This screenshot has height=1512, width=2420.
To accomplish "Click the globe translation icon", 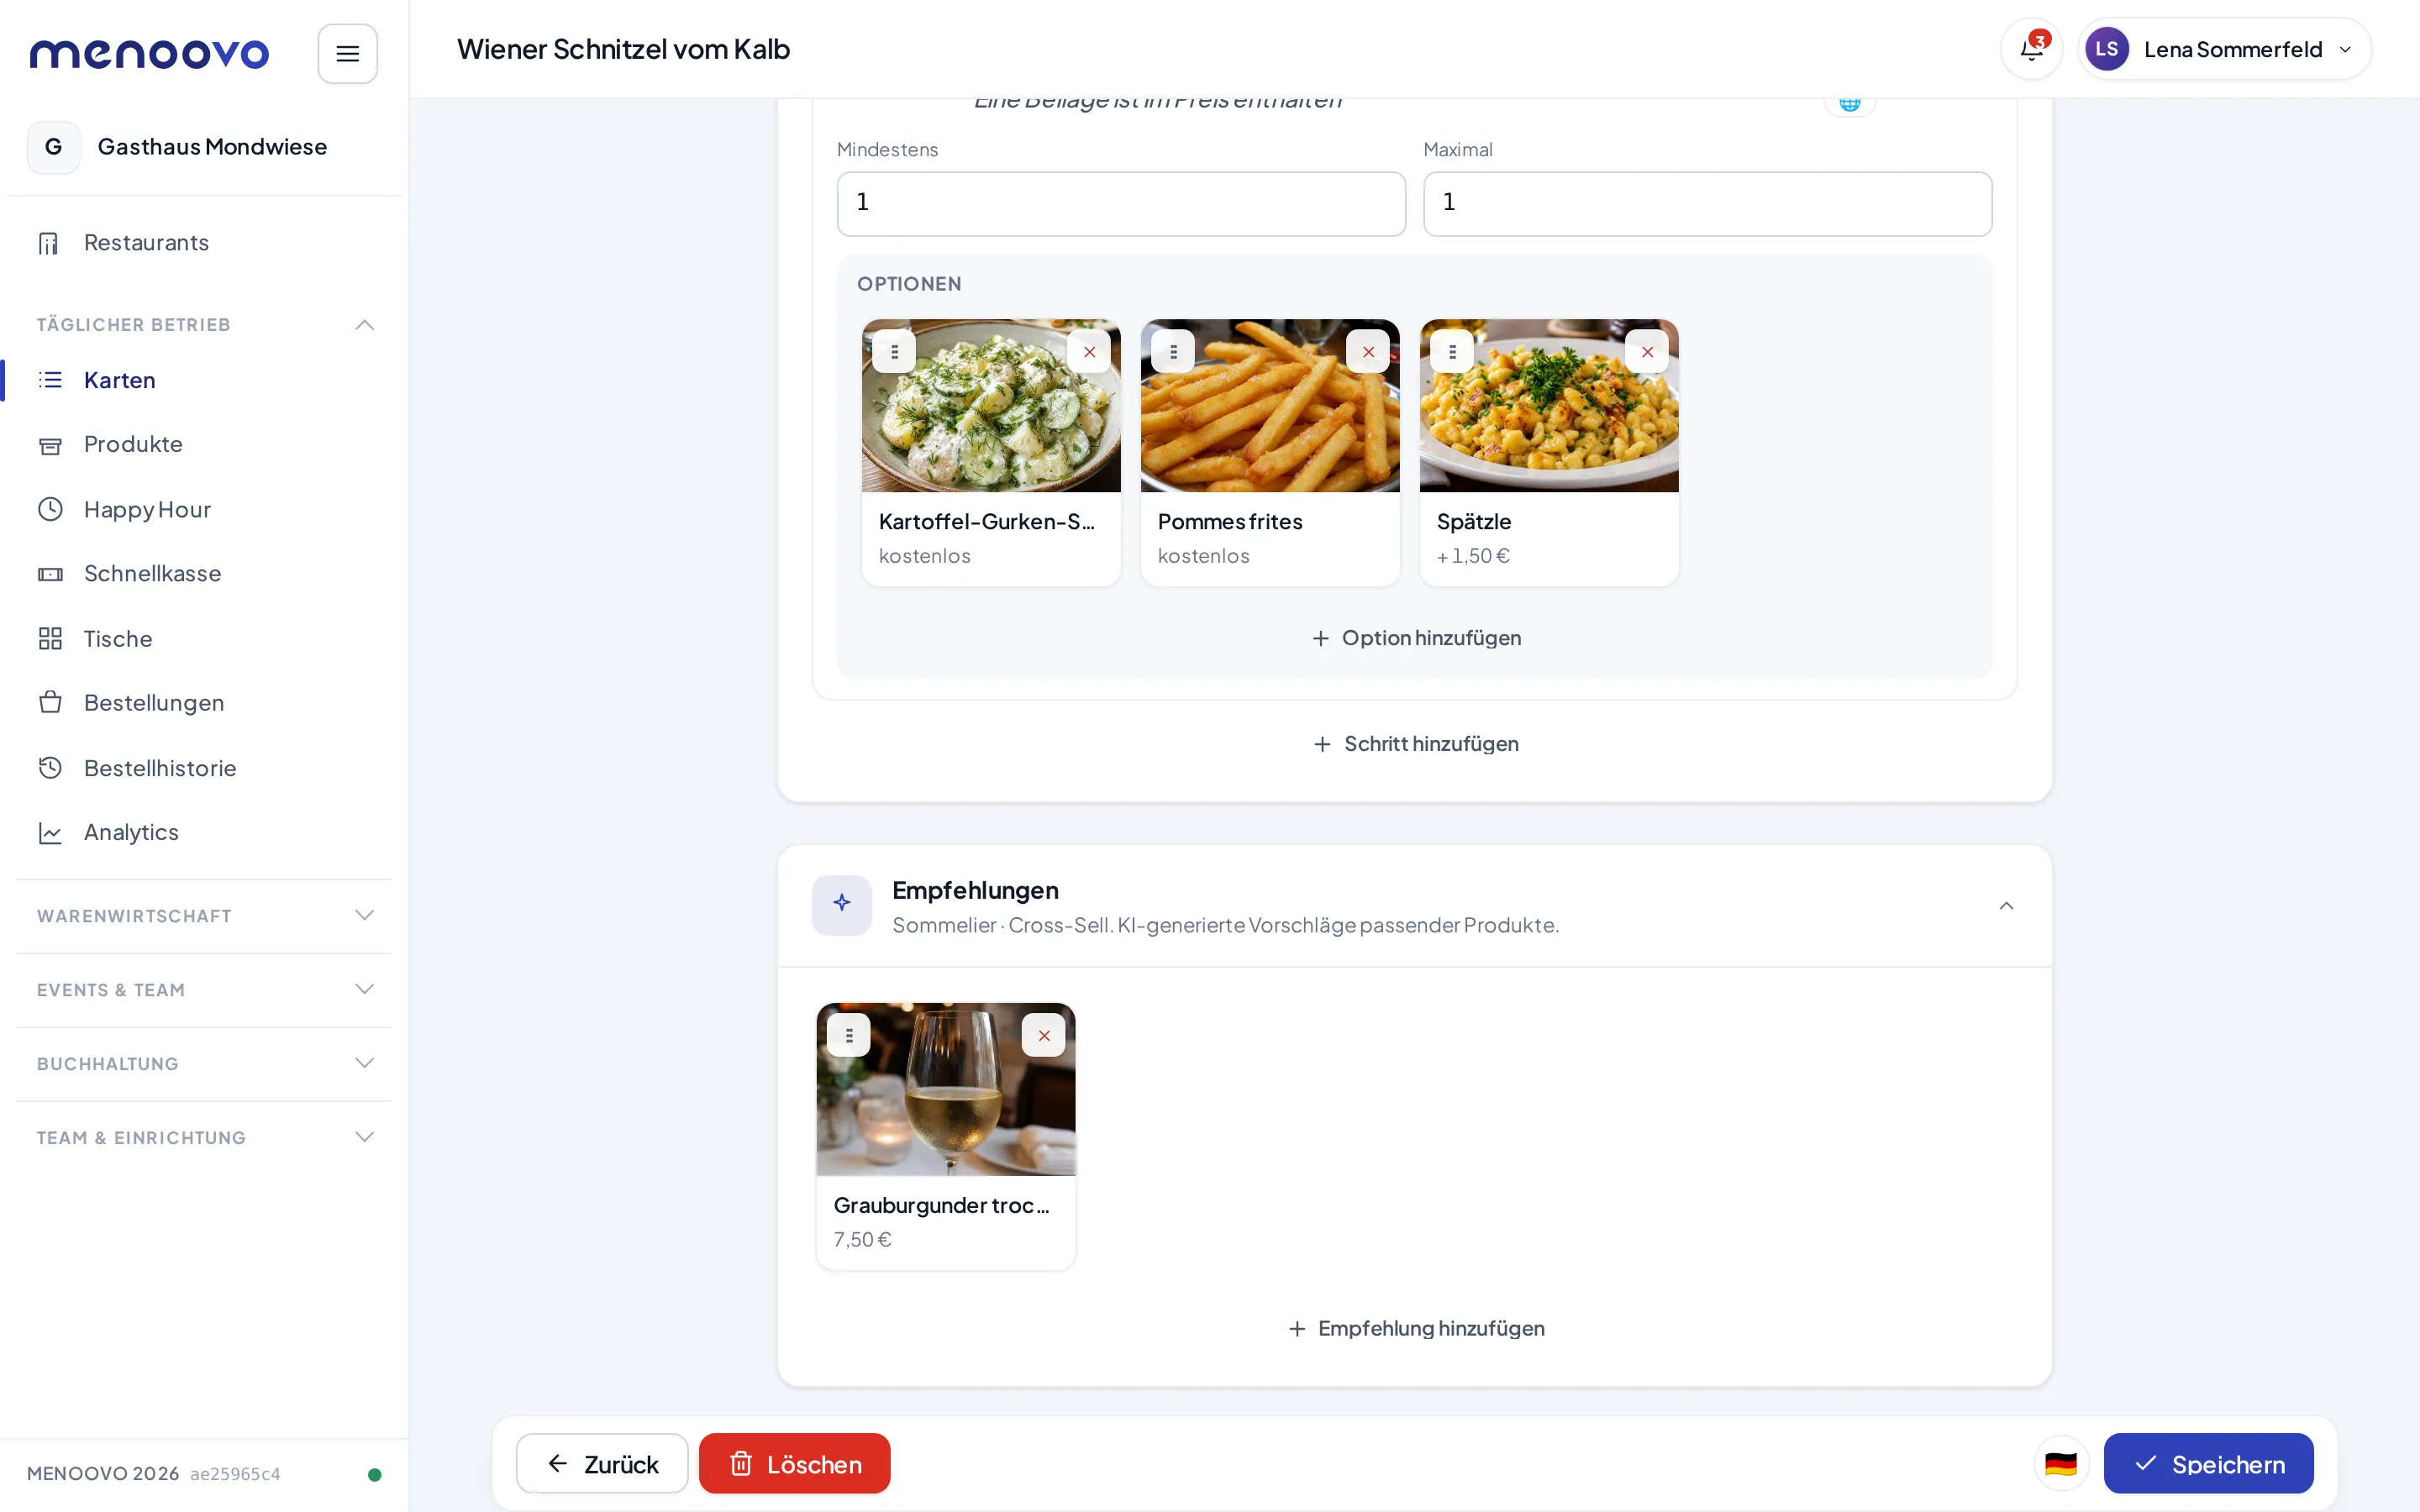I will pyautogui.click(x=1849, y=104).
